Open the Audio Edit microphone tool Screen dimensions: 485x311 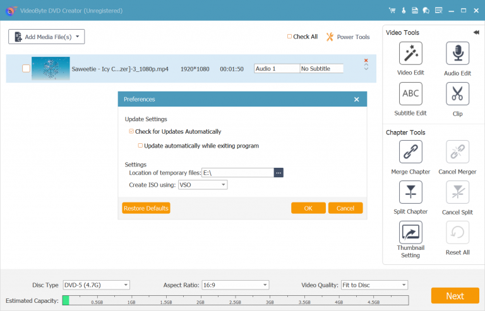pyautogui.click(x=457, y=54)
